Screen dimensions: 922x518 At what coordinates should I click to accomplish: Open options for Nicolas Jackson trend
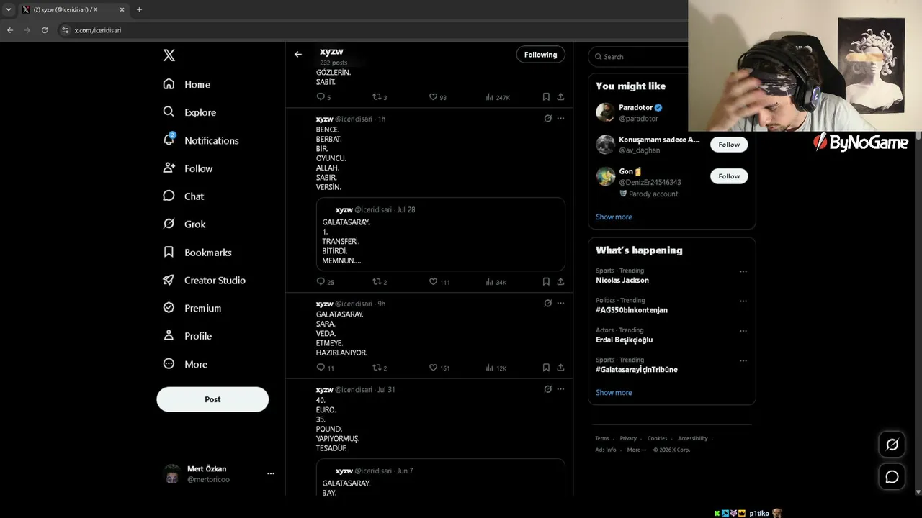[x=743, y=272]
